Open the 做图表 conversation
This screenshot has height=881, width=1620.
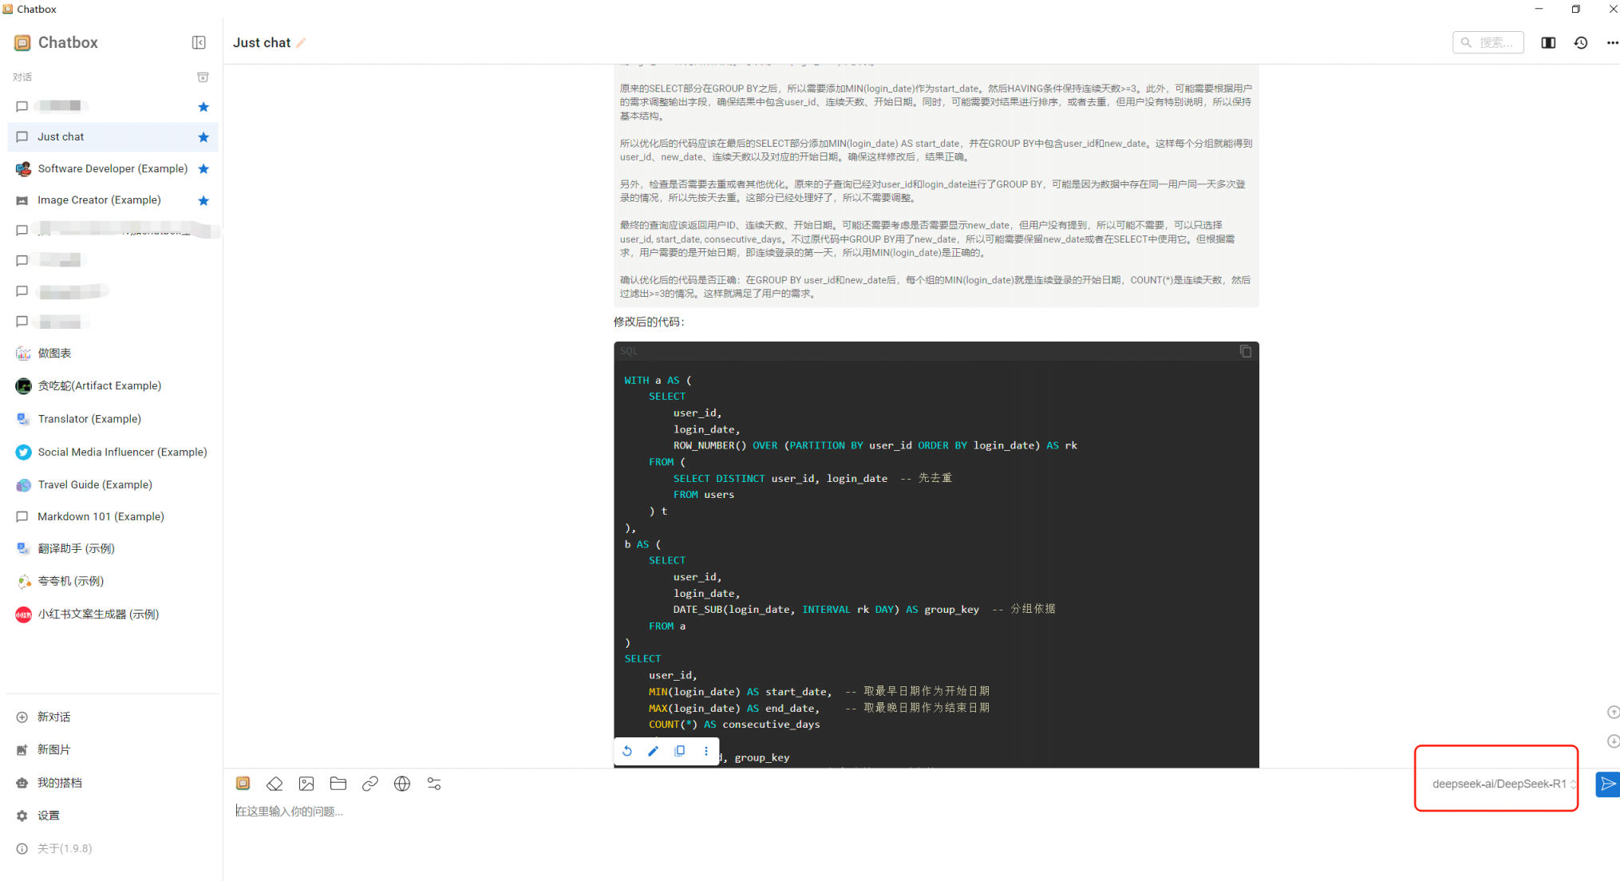click(113, 353)
